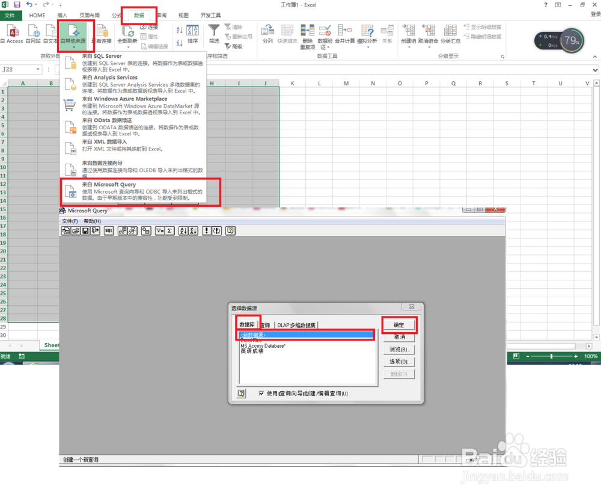Click Cancel (取消) in data source dialog
The width and height of the screenshot is (601, 497).
pos(399,337)
